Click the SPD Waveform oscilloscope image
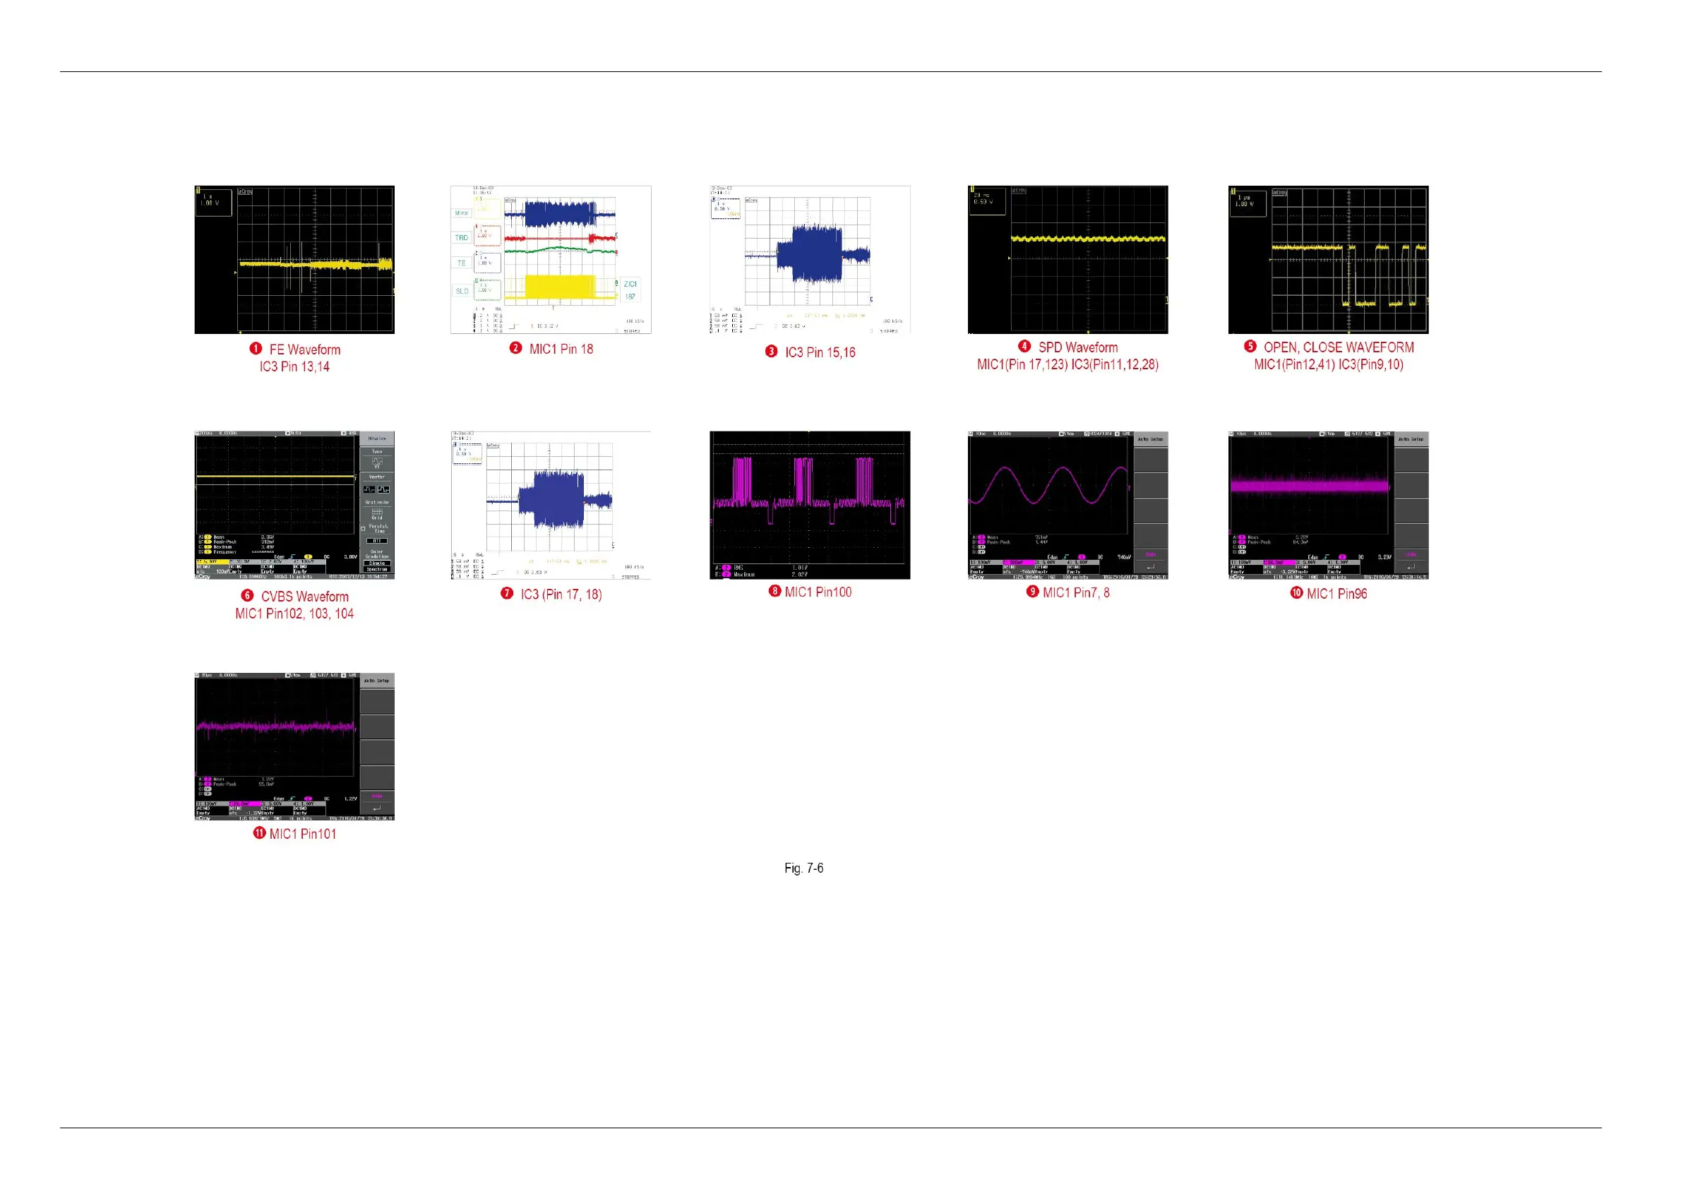Screen dimensions: 1681x1189 [1067, 259]
